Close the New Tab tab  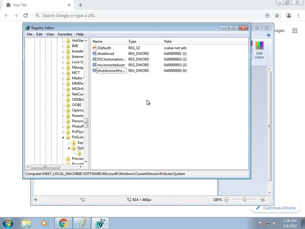69,5
